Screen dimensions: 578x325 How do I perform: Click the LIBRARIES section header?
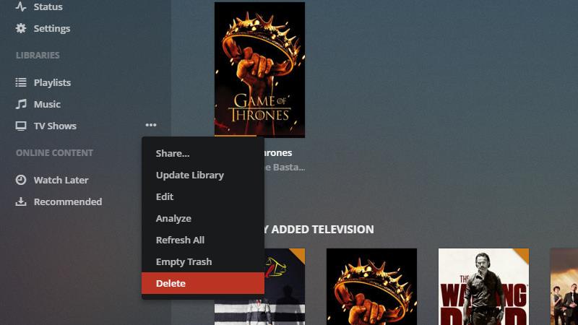coord(38,56)
